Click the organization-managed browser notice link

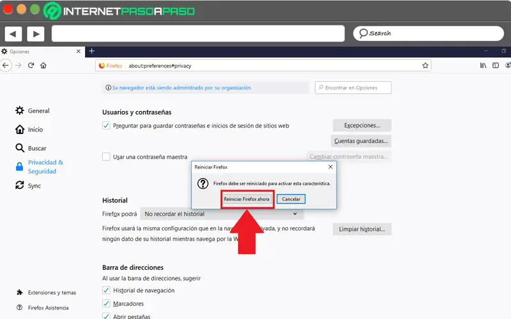tap(182, 87)
